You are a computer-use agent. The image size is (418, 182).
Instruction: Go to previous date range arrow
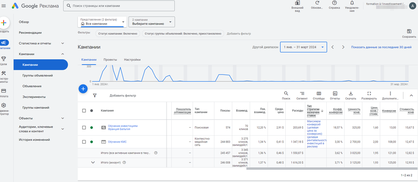pyautogui.click(x=333, y=47)
